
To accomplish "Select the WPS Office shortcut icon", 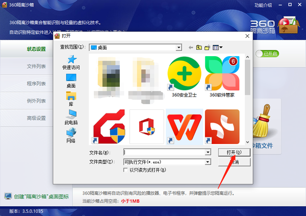I will pyautogui.click(x=184, y=127).
